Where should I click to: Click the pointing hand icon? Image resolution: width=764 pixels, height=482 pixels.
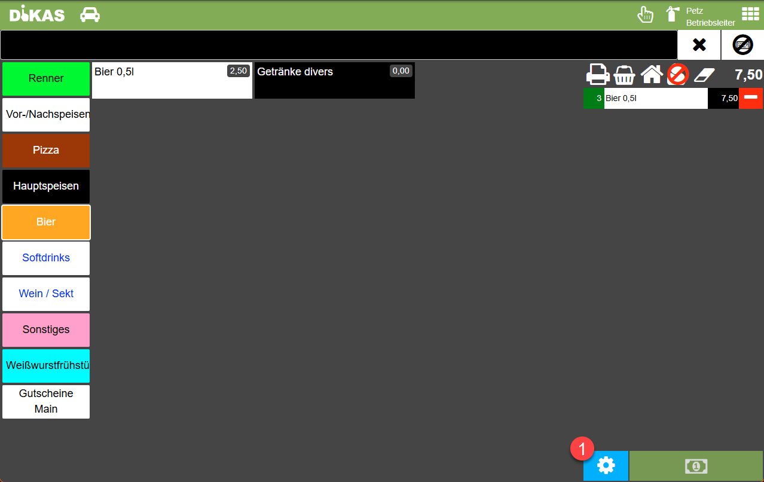[x=645, y=14]
